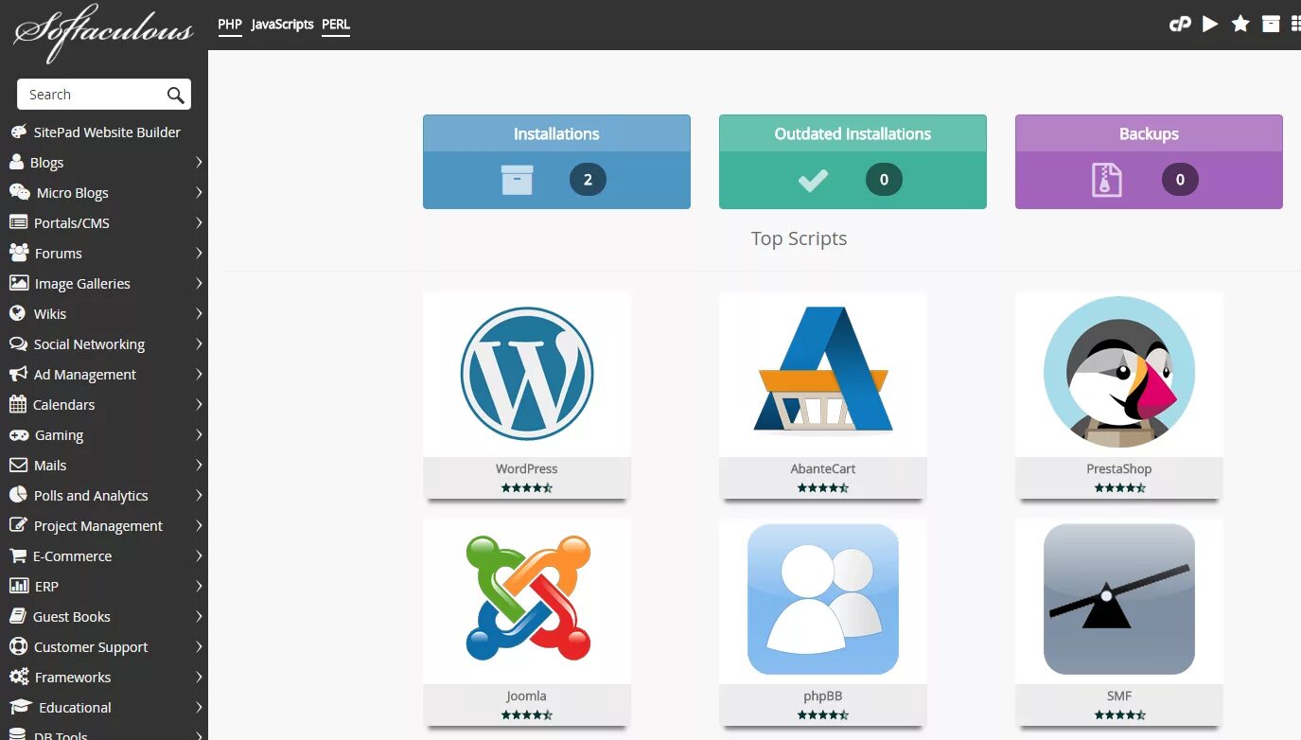Click the WordPress script name

(x=526, y=468)
